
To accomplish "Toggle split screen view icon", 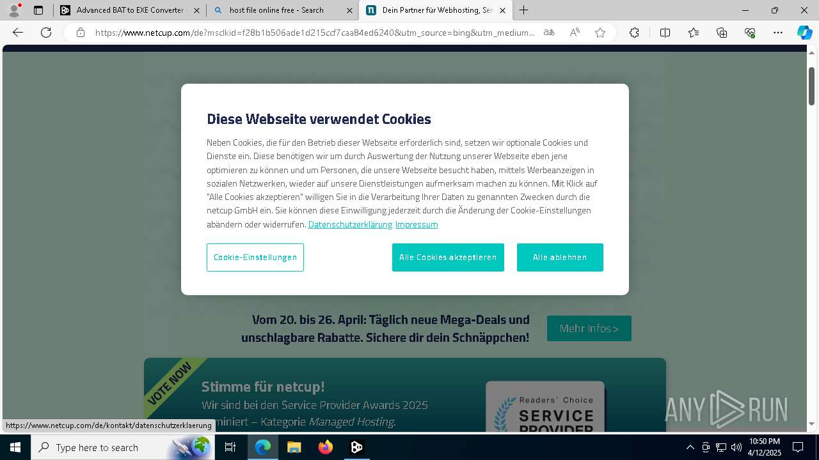I will 665,33.
